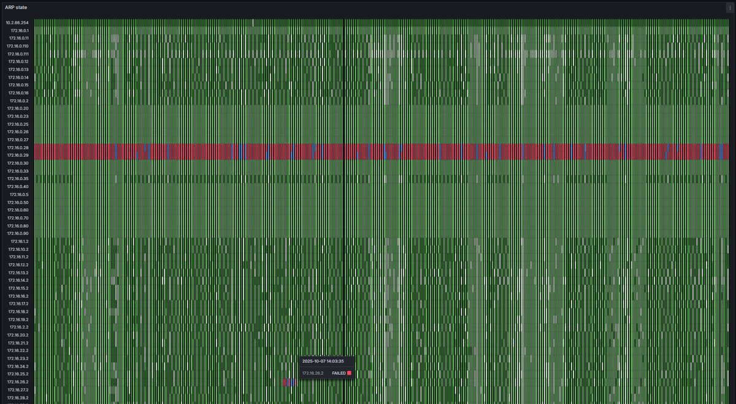The image size is (736, 404).
Task: Select the 172.16.0.70 row label
Action: click(x=18, y=218)
